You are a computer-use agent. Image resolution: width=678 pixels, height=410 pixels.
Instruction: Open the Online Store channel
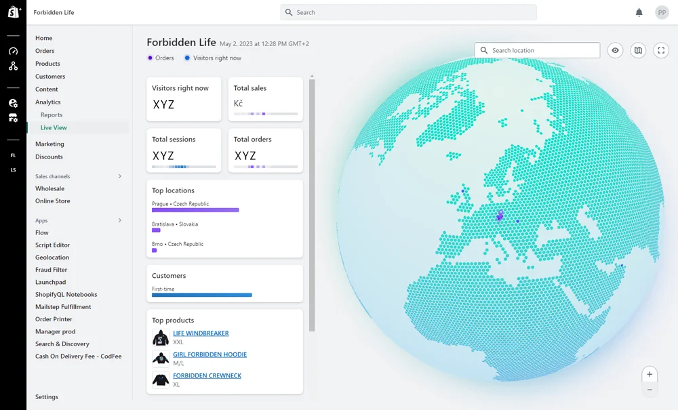click(53, 201)
